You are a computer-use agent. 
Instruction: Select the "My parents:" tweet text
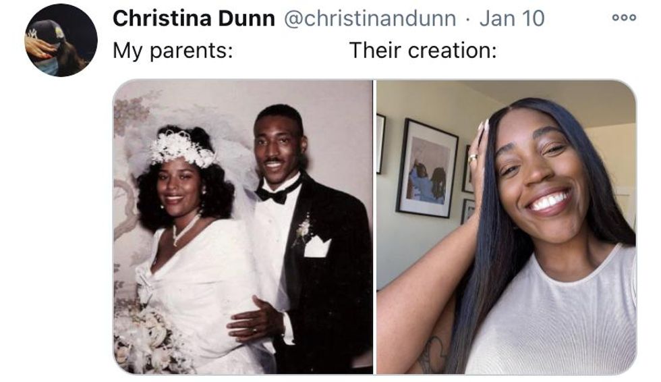[173, 51]
